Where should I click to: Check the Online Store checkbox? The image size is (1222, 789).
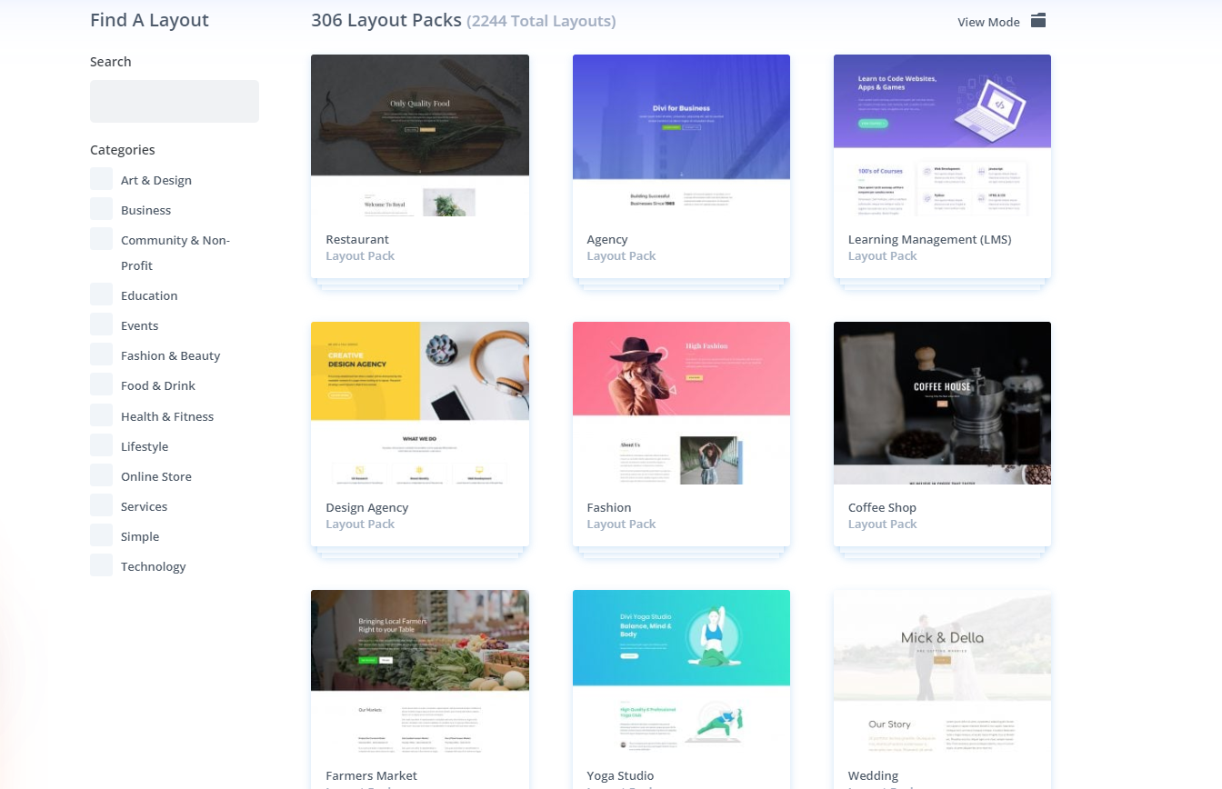[101, 475]
